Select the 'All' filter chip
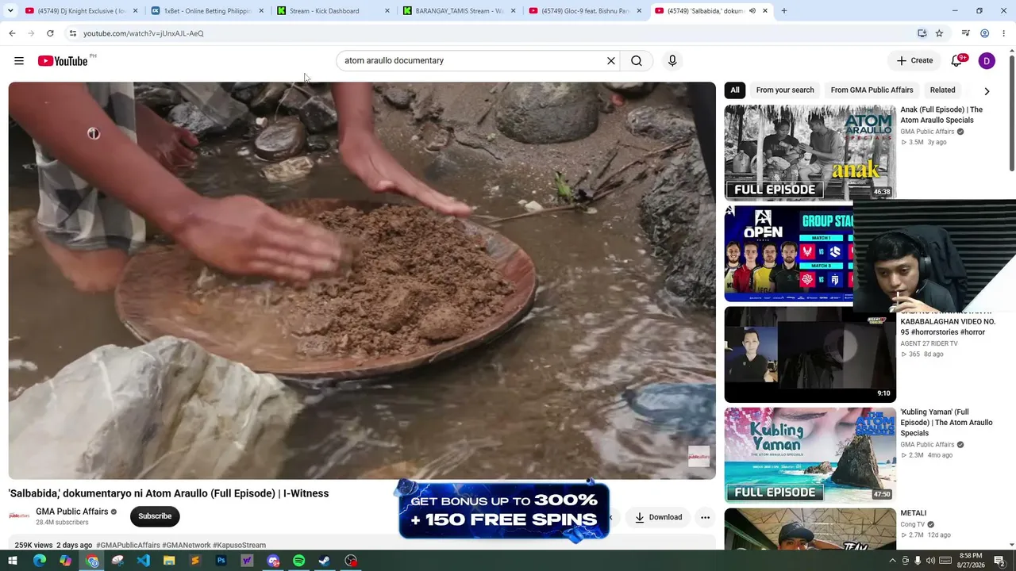The height and width of the screenshot is (571, 1016). click(x=735, y=90)
